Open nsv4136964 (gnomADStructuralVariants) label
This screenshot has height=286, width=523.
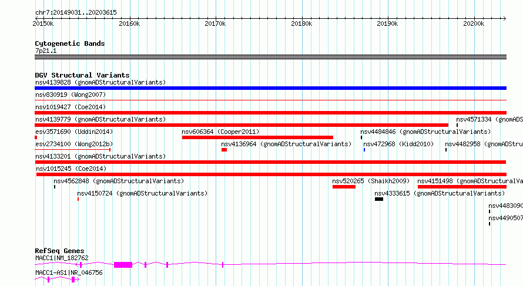pos(286,144)
